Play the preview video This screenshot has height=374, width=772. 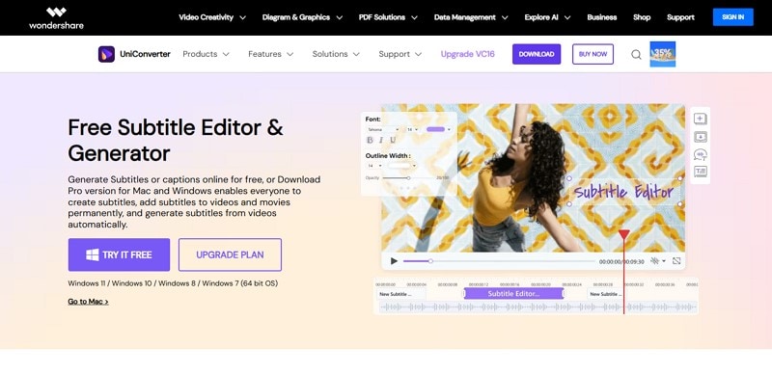coord(394,261)
